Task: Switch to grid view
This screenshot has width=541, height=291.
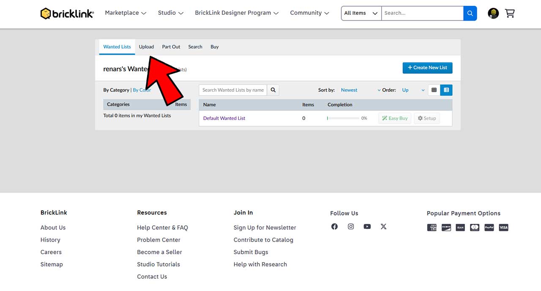Action: coord(434,90)
